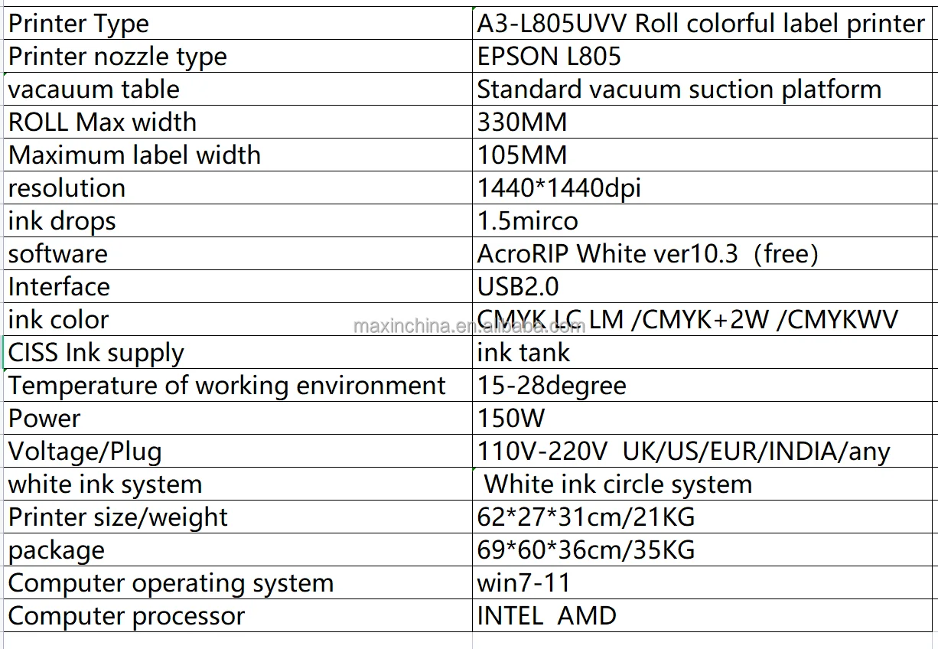Select the 'Printer Type' label cell
The height and width of the screenshot is (649, 938).
[79, 24]
